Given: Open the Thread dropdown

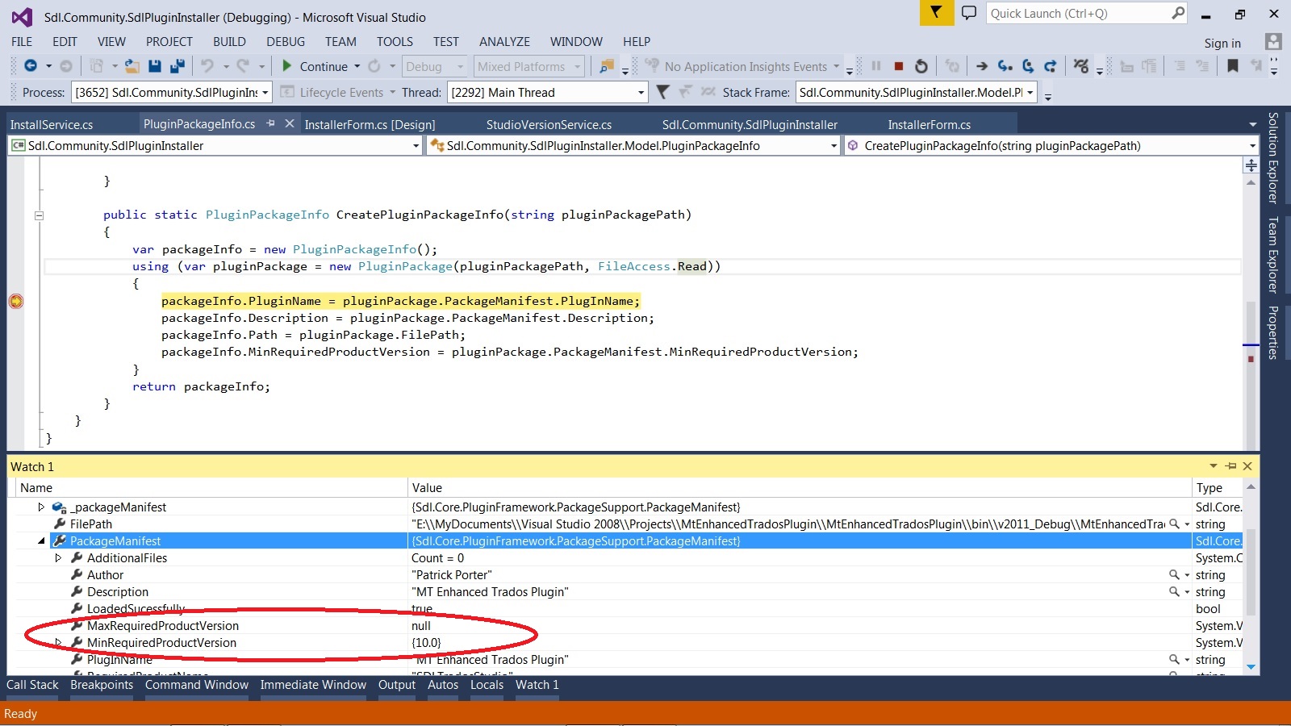Looking at the screenshot, I should coord(641,93).
